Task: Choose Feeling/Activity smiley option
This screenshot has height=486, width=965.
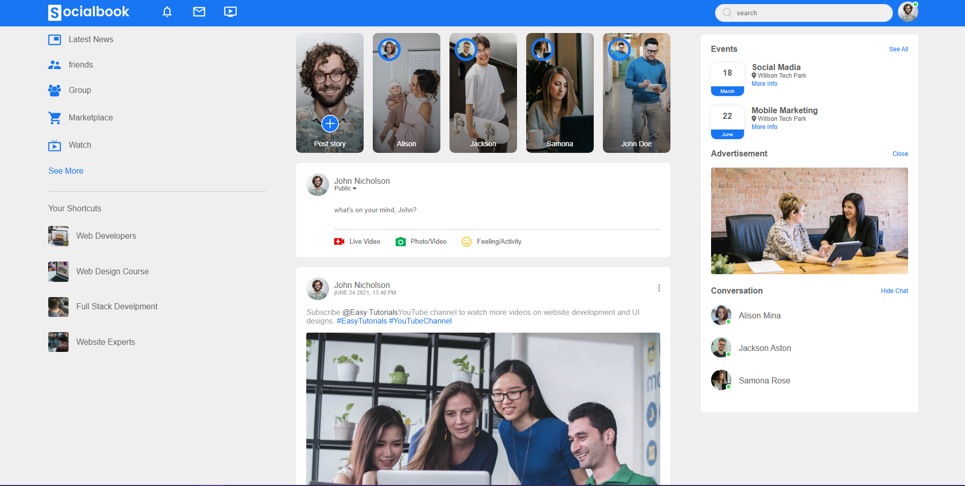Action: point(467,242)
